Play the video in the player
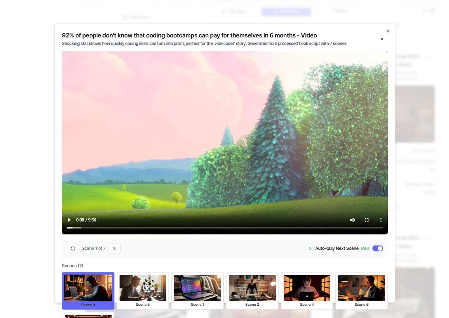Image resolution: width=449 pixels, height=318 pixels. pos(69,220)
